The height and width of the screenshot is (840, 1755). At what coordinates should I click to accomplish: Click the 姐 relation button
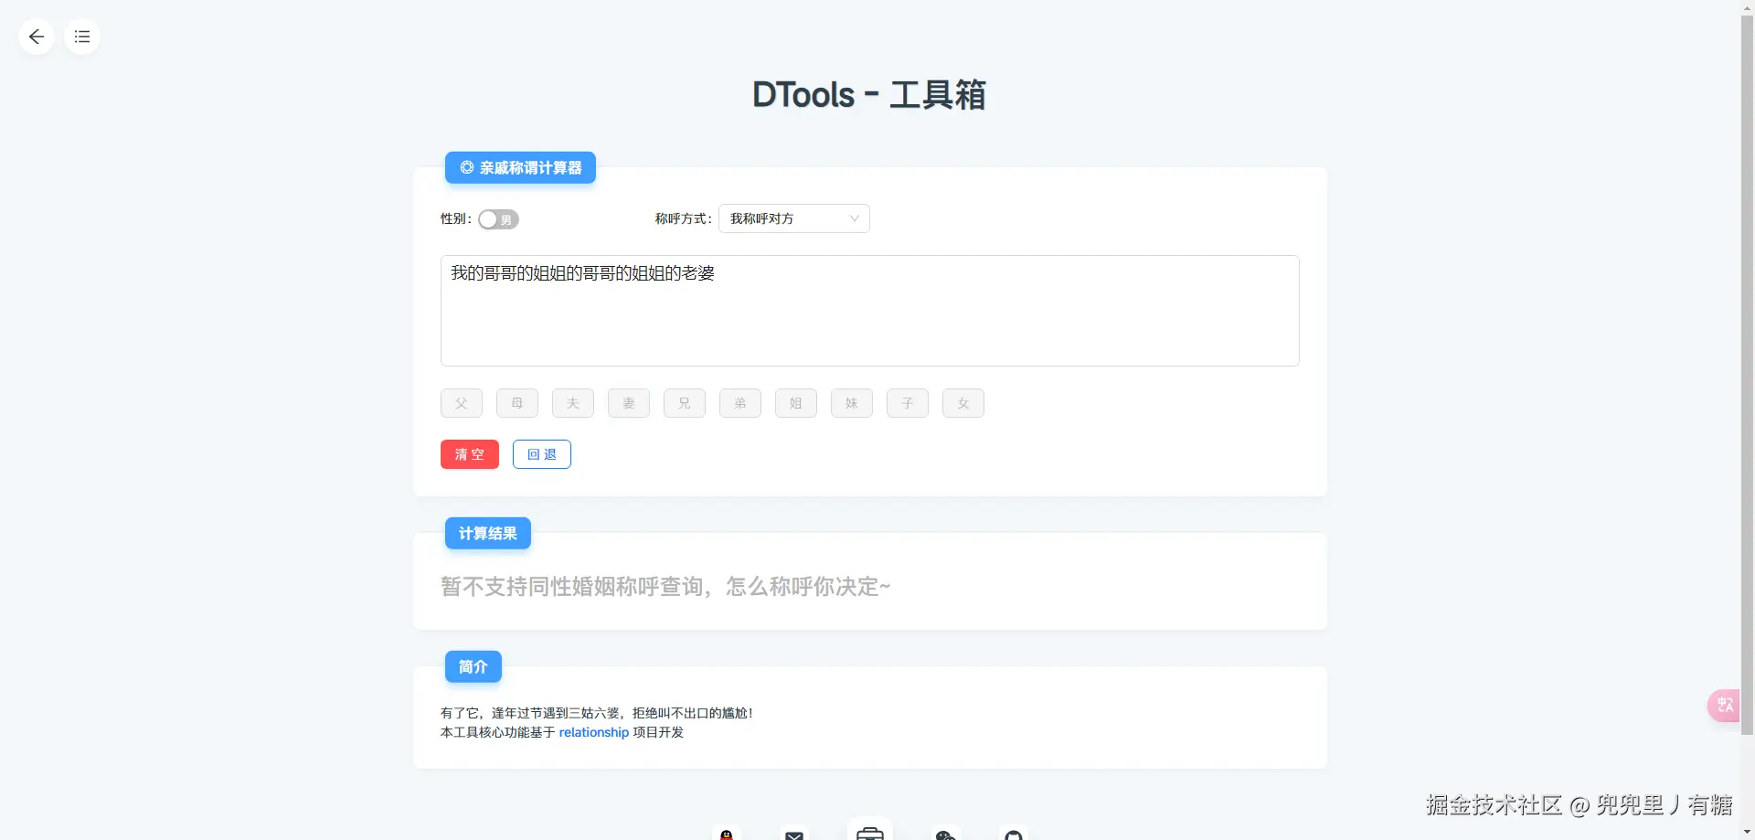point(796,403)
